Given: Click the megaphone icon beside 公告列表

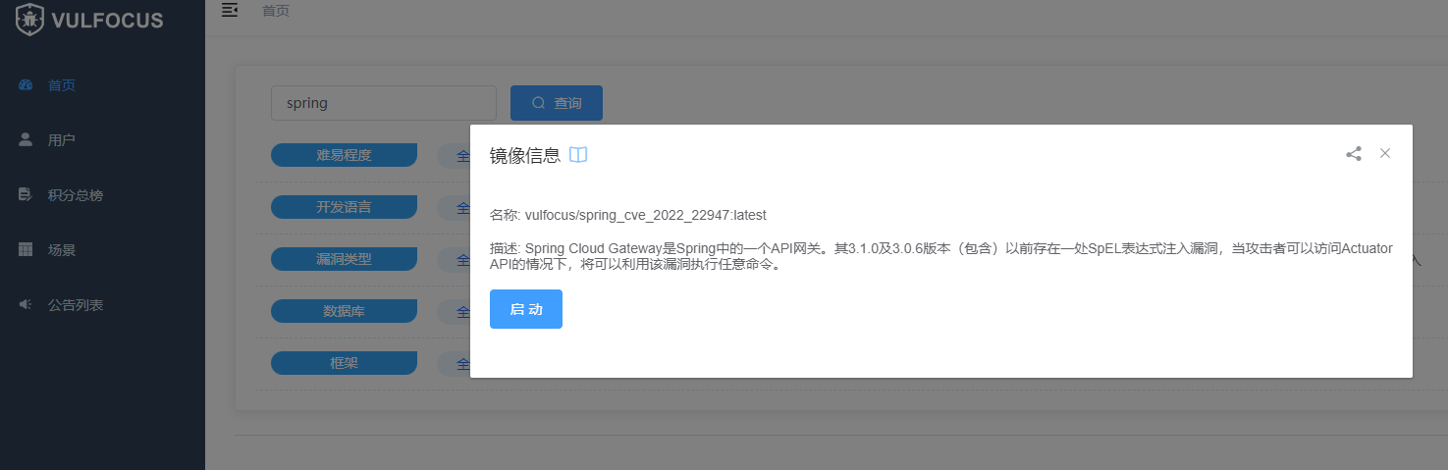Looking at the screenshot, I should click(x=27, y=304).
